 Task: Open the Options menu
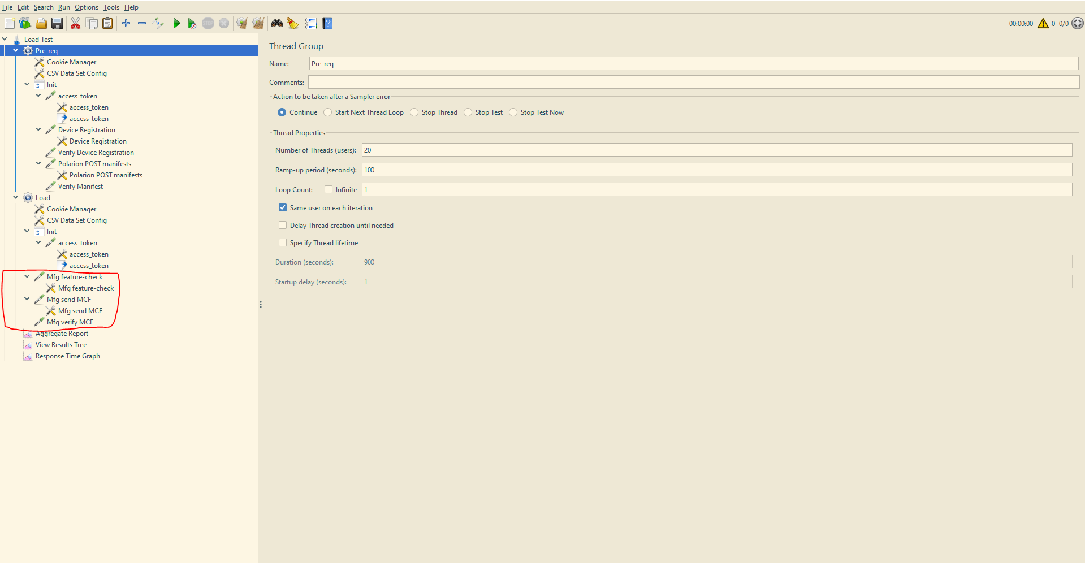(x=86, y=7)
